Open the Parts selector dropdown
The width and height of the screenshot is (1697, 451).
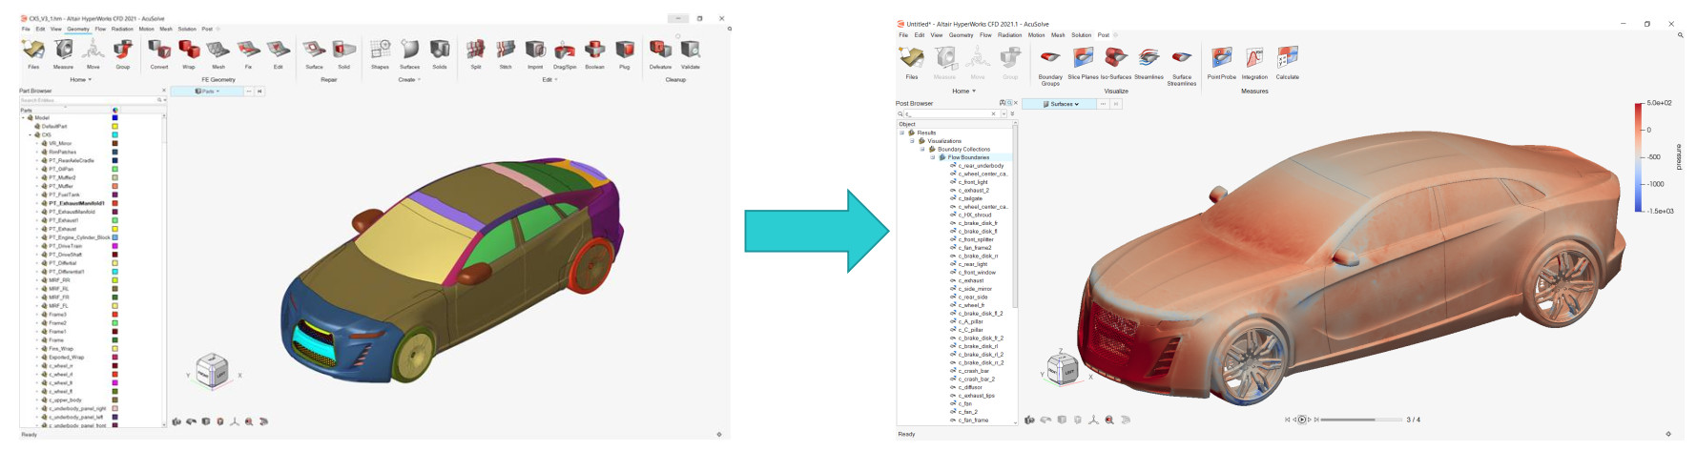click(207, 92)
